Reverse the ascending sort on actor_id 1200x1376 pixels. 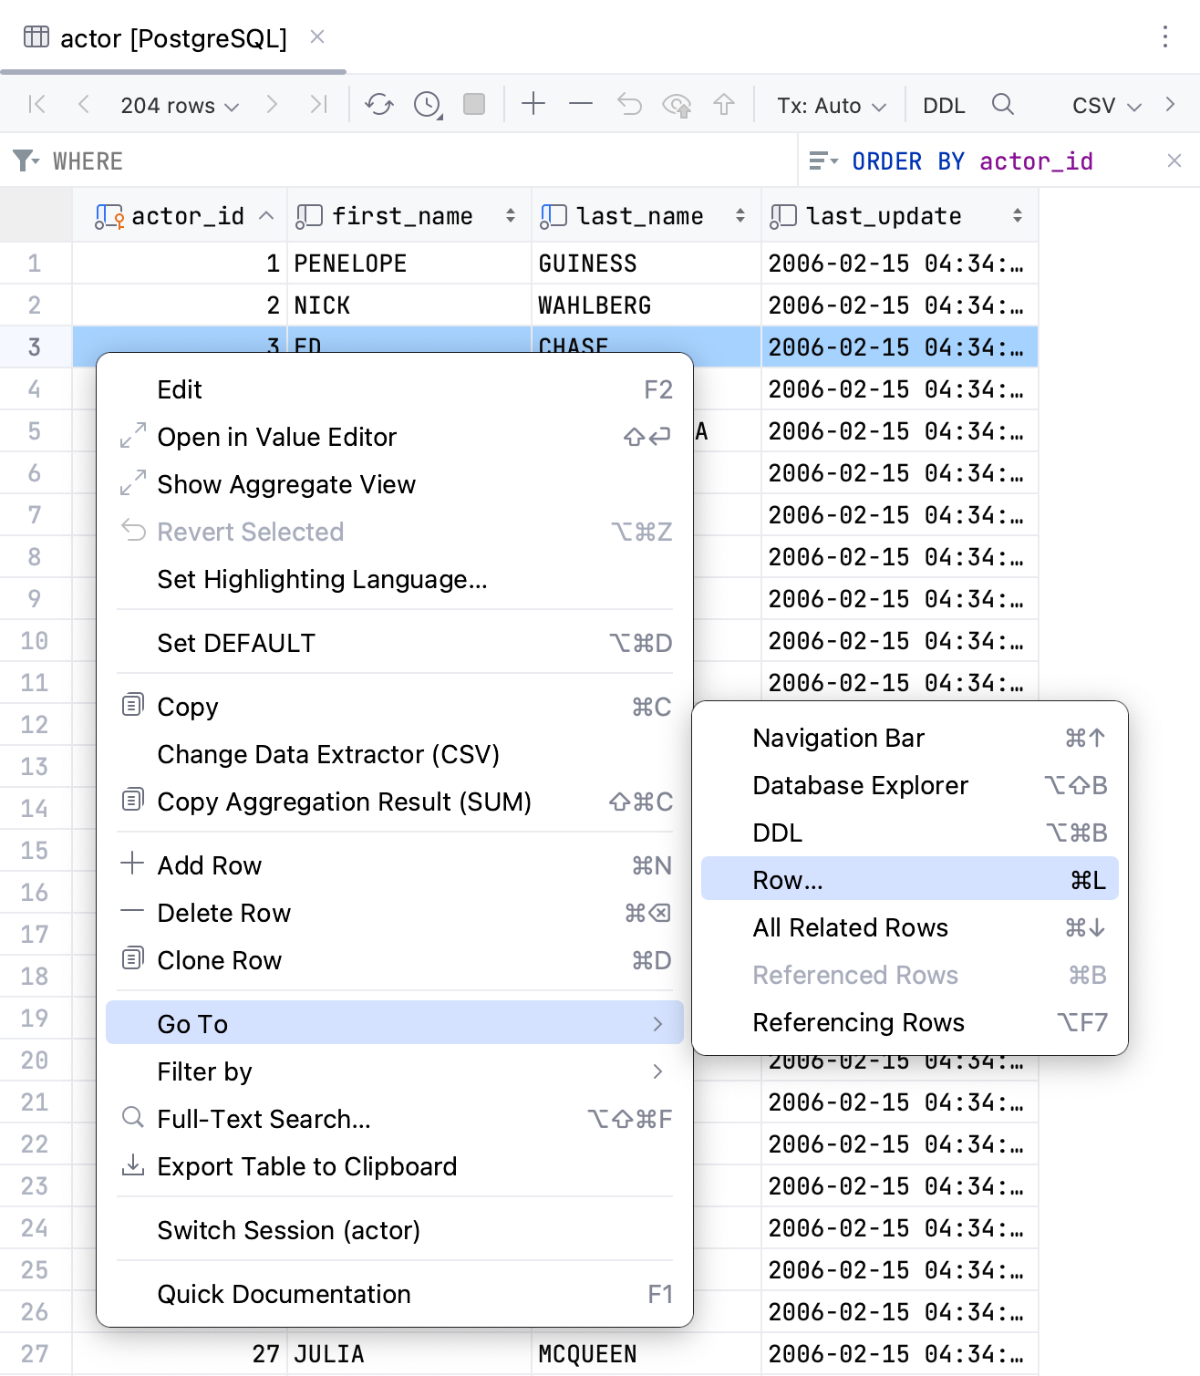point(267,215)
